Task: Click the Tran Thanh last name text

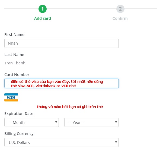Action: (x=15, y=63)
